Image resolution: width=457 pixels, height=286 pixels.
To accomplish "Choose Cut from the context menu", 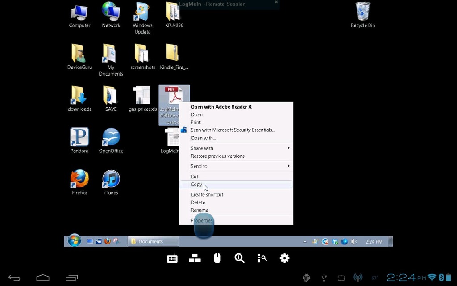I will [x=236, y=177].
